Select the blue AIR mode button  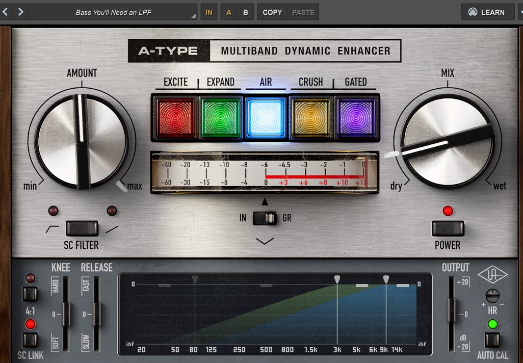click(266, 118)
